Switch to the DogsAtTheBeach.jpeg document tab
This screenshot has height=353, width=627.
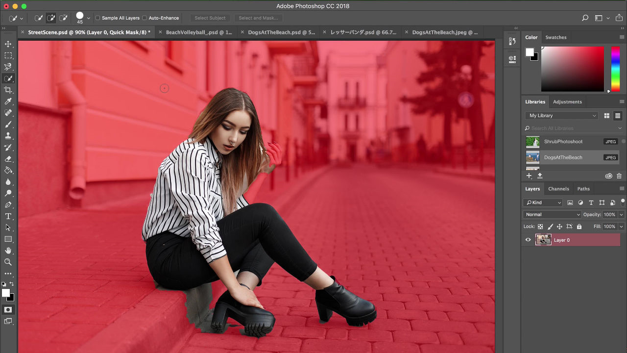[445, 32]
